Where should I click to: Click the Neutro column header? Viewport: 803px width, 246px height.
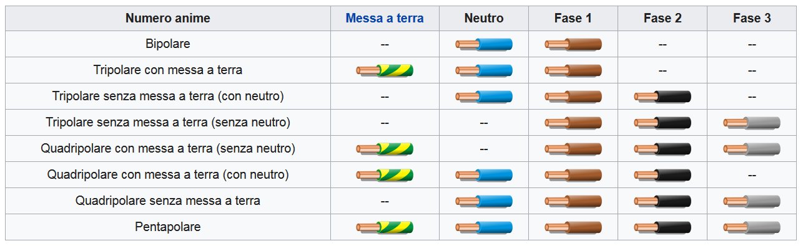(484, 18)
